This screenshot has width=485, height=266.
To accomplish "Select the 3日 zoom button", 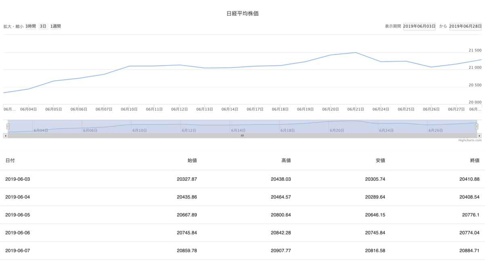I will click(x=43, y=26).
